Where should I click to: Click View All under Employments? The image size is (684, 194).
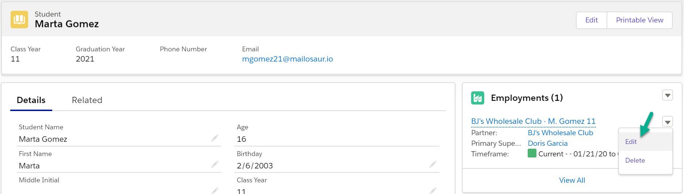click(x=572, y=180)
